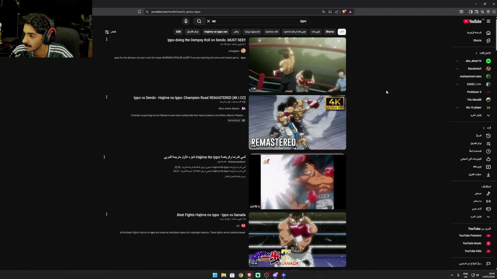
Task: Select the All filter chip
Action: [342, 32]
